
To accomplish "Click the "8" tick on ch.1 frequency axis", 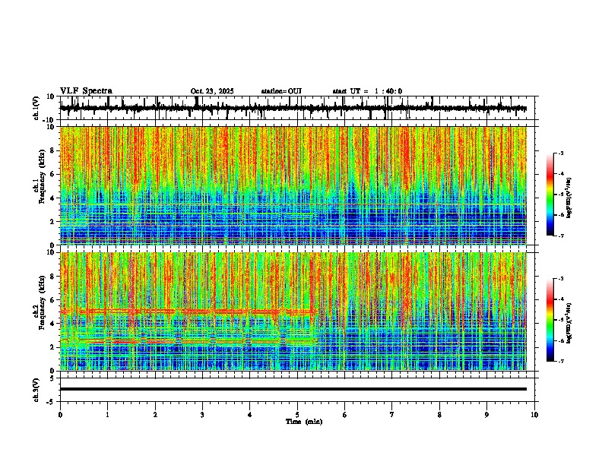I will pyautogui.click(x=52, y=150).
